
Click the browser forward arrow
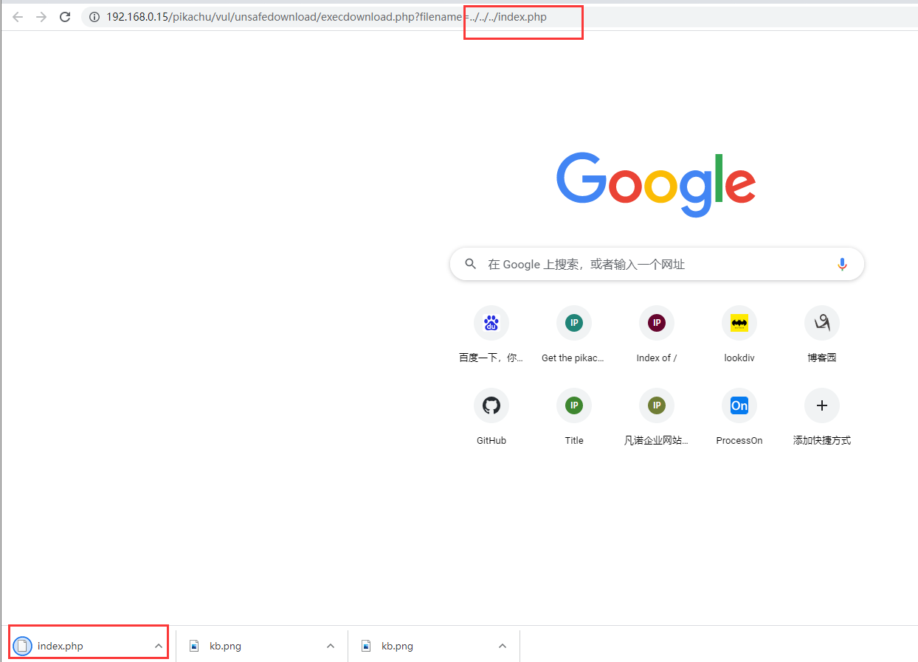coord(41,17)
